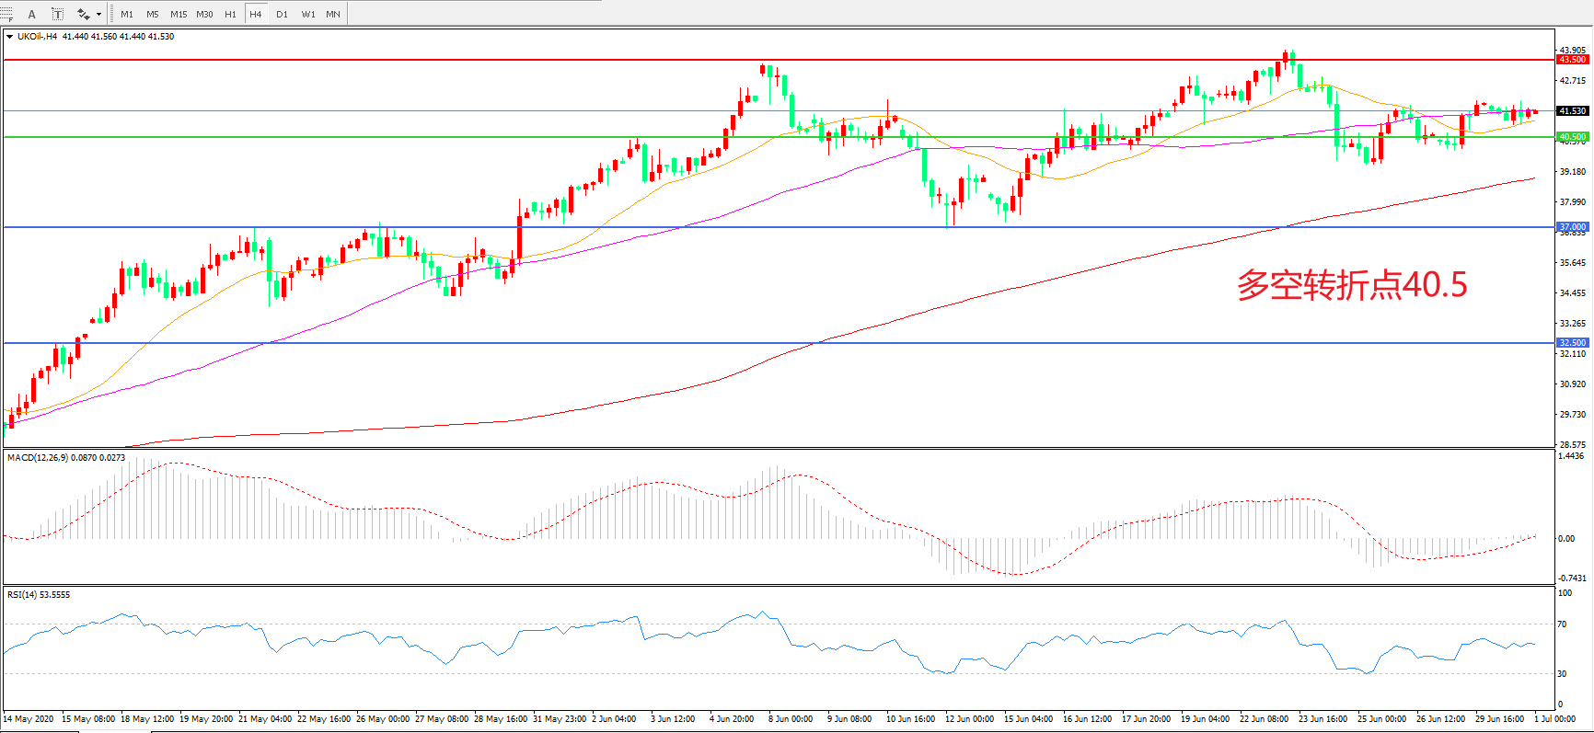The image size is (1594, 733).
Task: Select the Text Label 'T' tool
Action: (x=57, y=14)
